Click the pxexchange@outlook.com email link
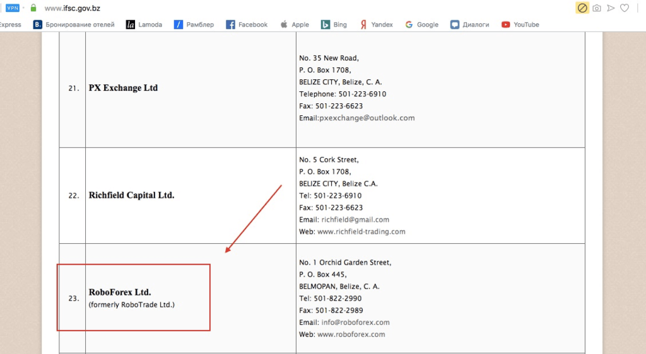 (x=367, y=118)
